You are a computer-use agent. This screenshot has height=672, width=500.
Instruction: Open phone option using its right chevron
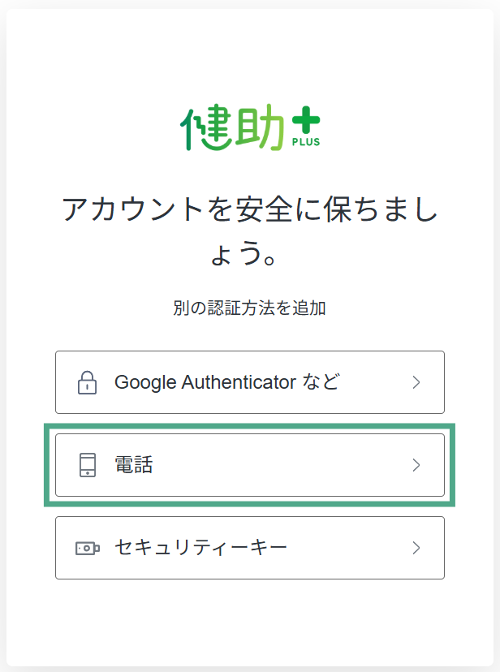(416, 465)
